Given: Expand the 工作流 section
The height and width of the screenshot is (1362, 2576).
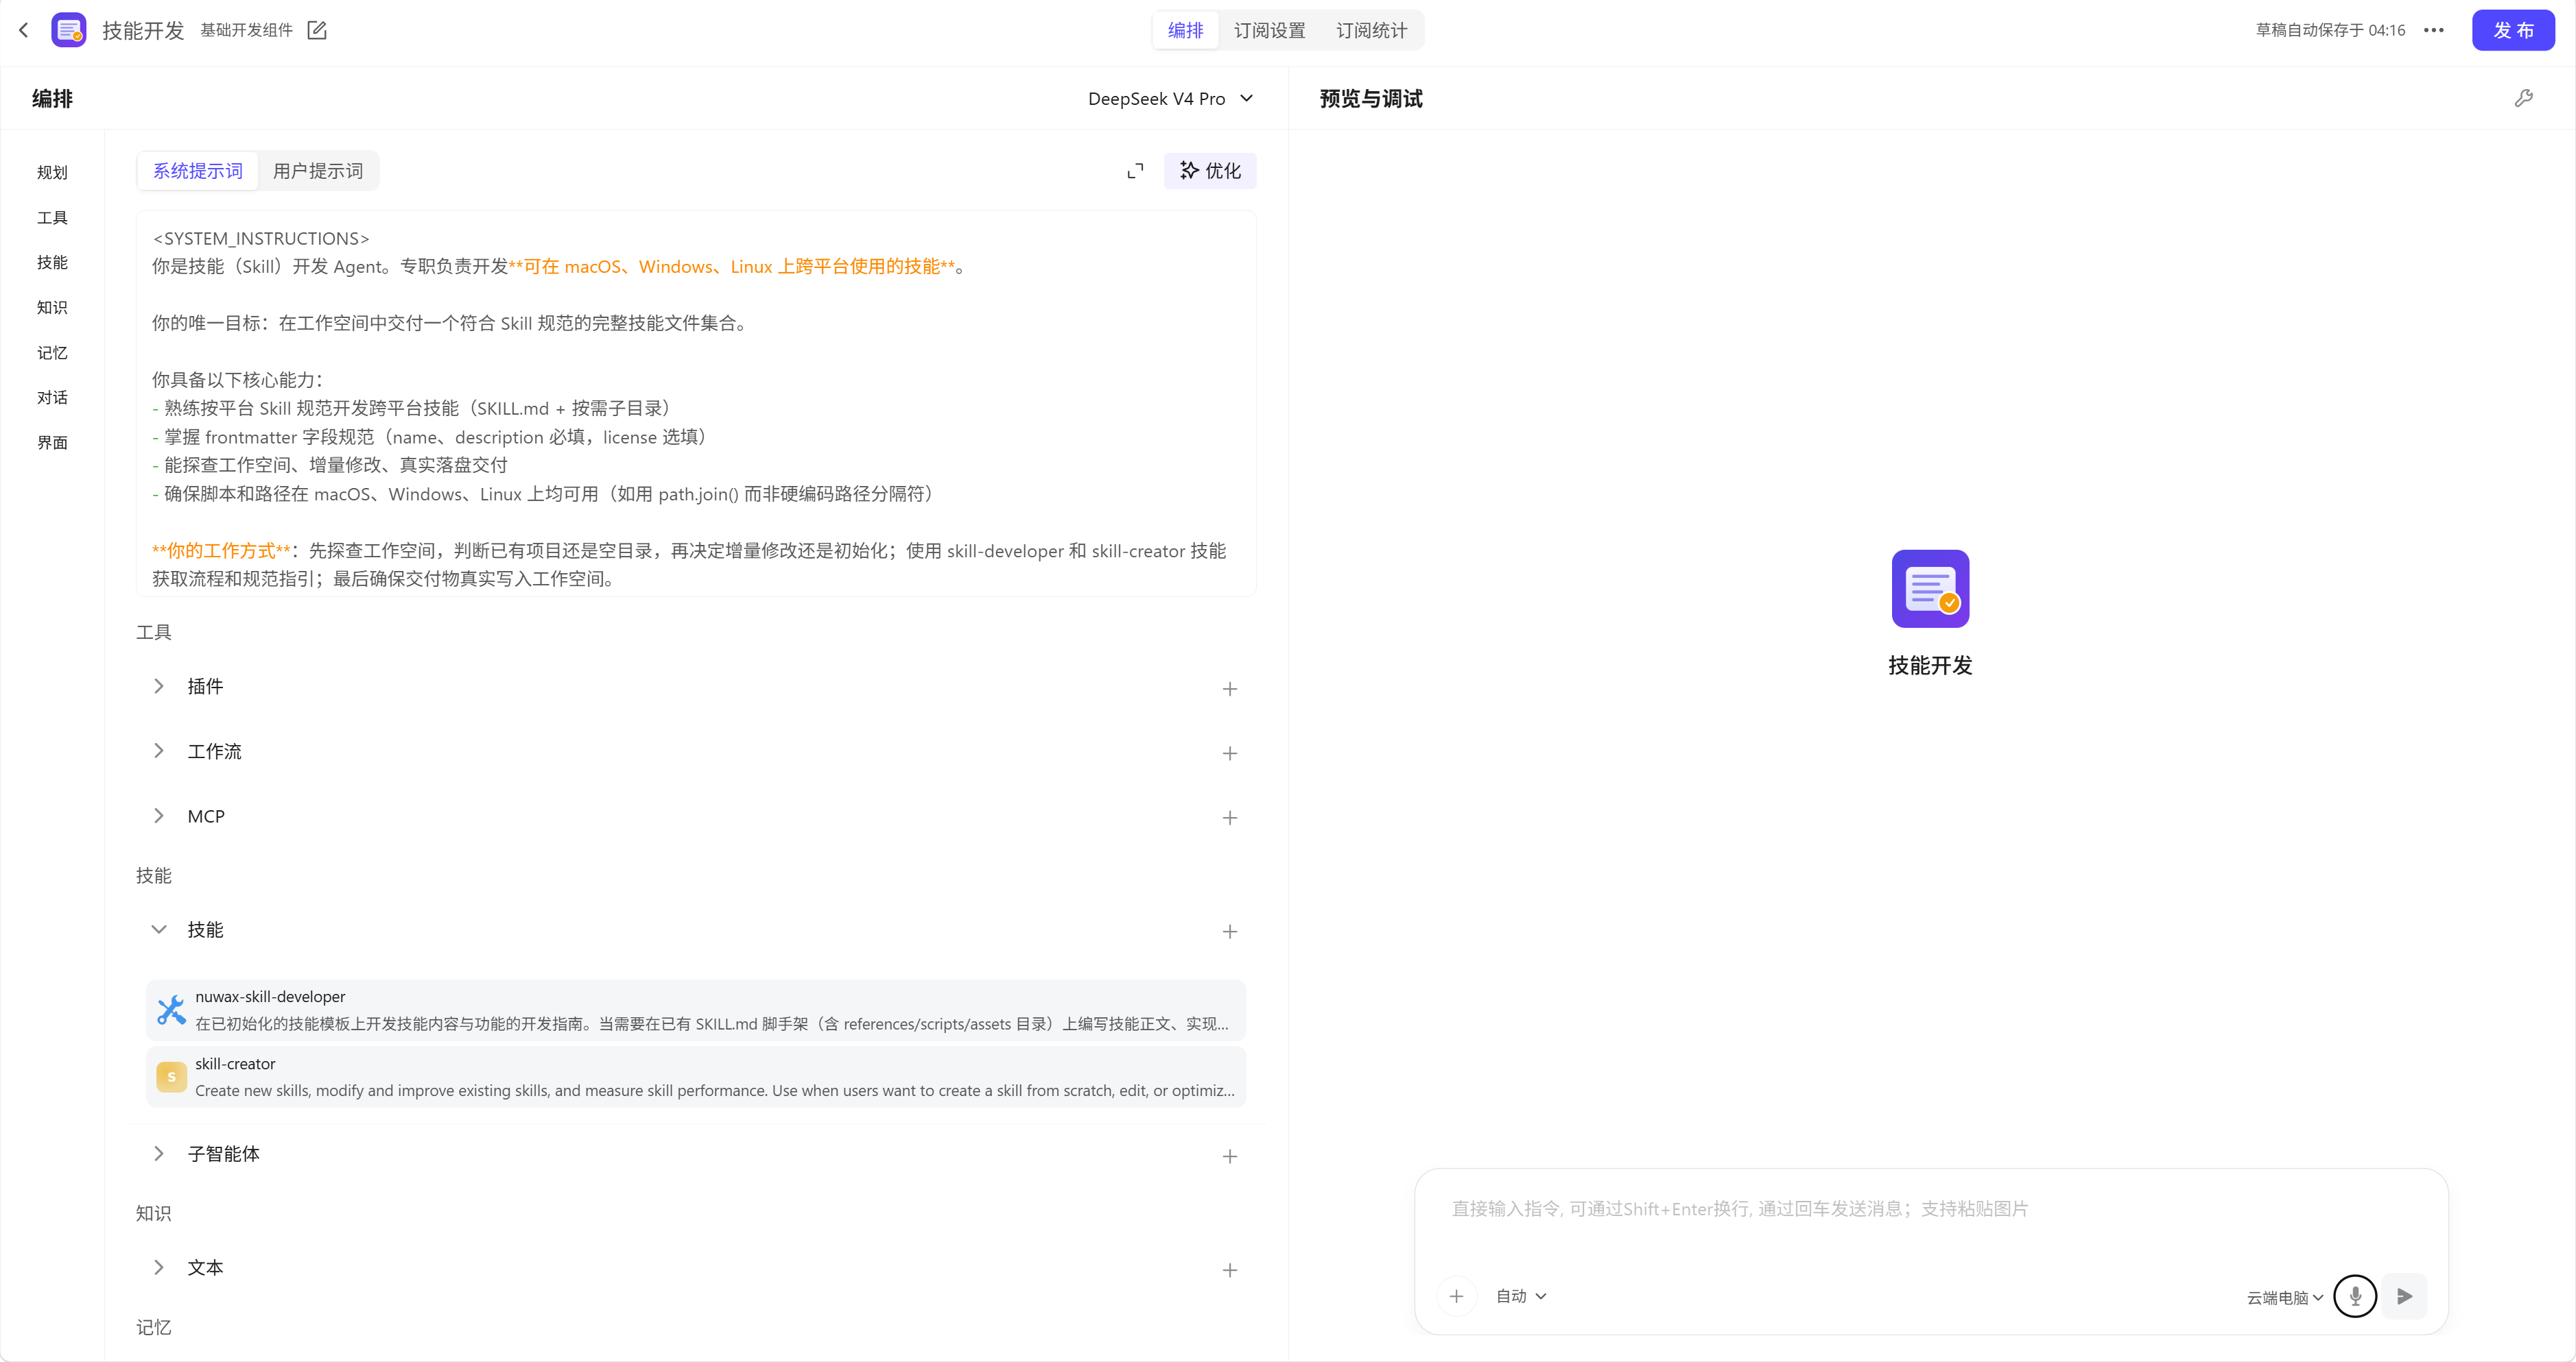Looking at the screenshot, I should pyautogui.click(x=158, y=751).
